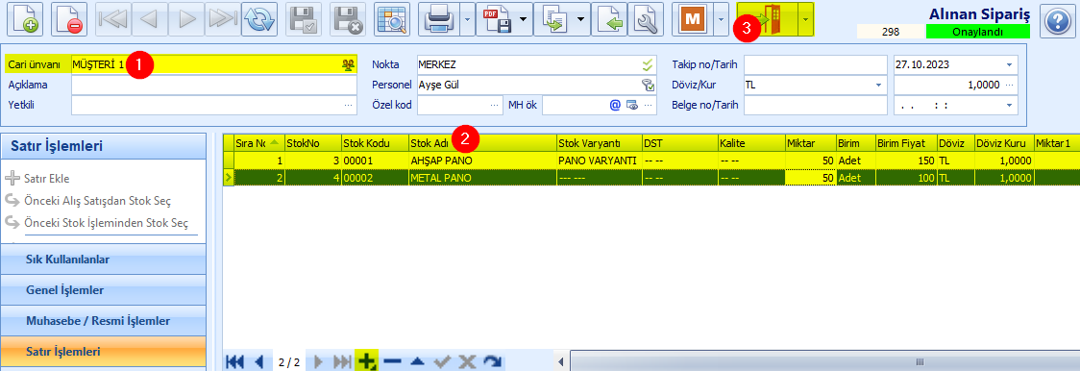
Task: Save as PDF using the PDF icon
Action: [498, 20]
